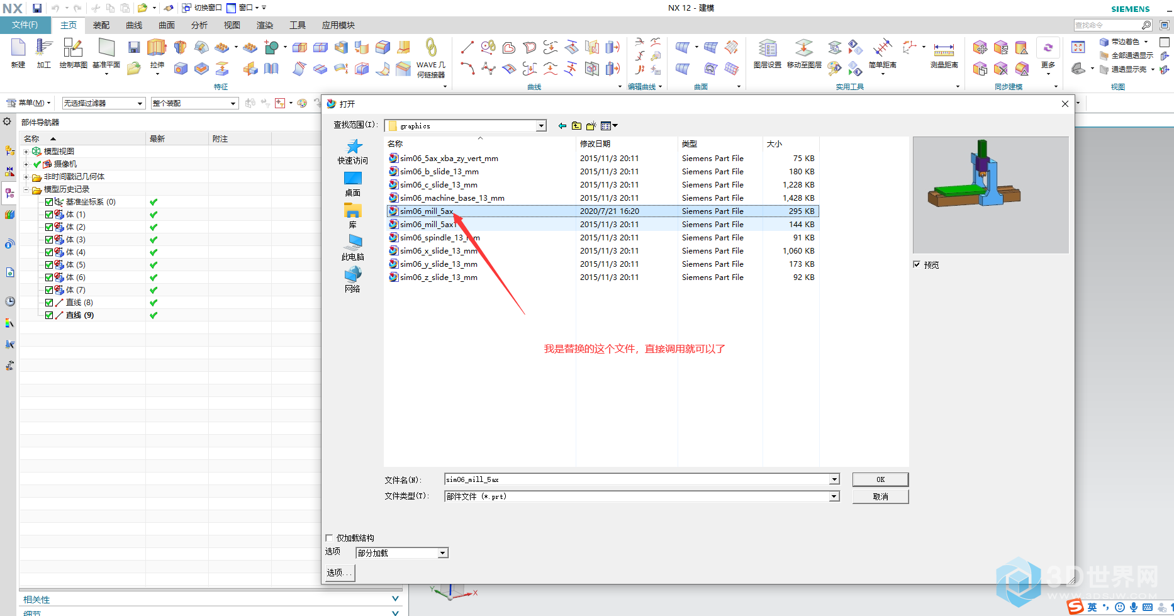Open the file type (部件文件) dropdown
The height and width of the screenshot is (616, 1174).
click(x=834, y=496)
